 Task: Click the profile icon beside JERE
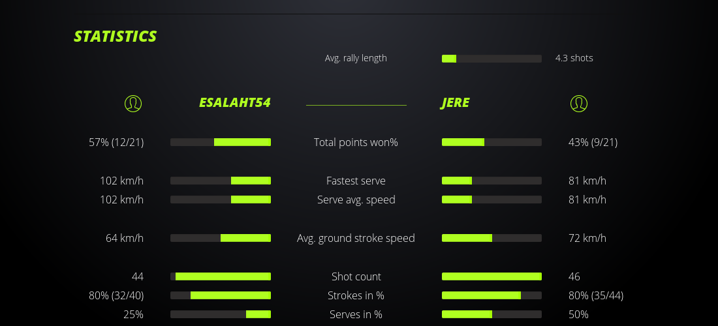pyautogui.click(x=578, y=103)
